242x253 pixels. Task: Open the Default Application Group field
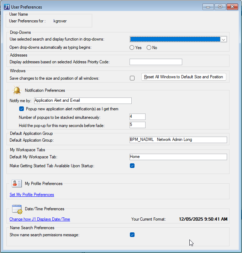(x=178, y=140)
